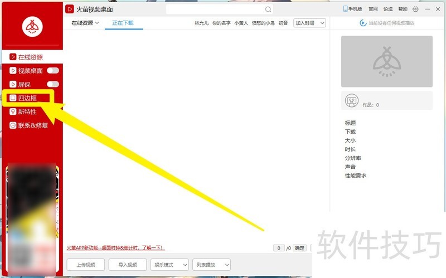This screenshot has height=278, width=446.
Task: Click the 屏保 sidebar icon
Action: coord(13,84)
